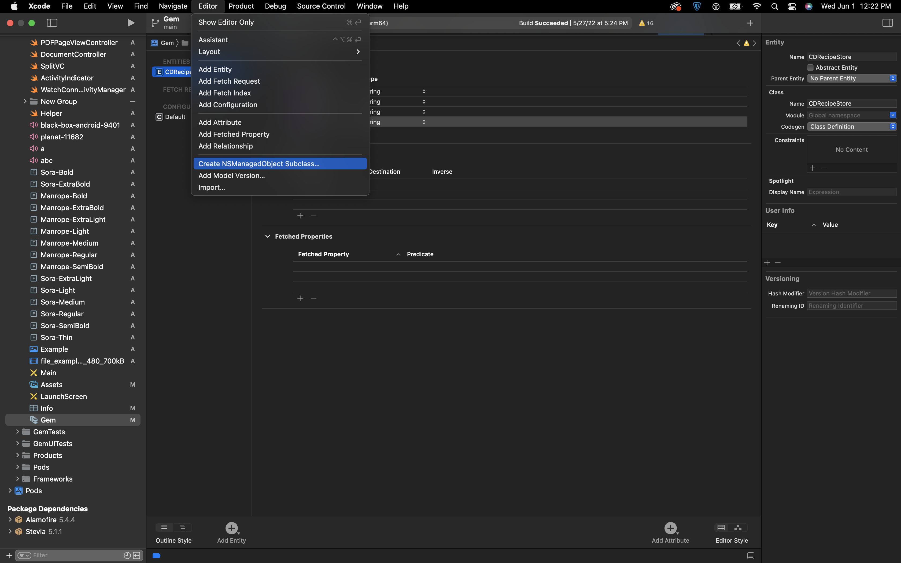Expand the Products folder
This screenshot has height=563, width=901.
(x=17, y=455)
